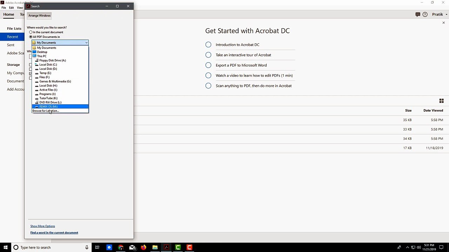Pick DVD RW Drive (L:) from list
Viewport: 449px width, 252px height.
60,103
